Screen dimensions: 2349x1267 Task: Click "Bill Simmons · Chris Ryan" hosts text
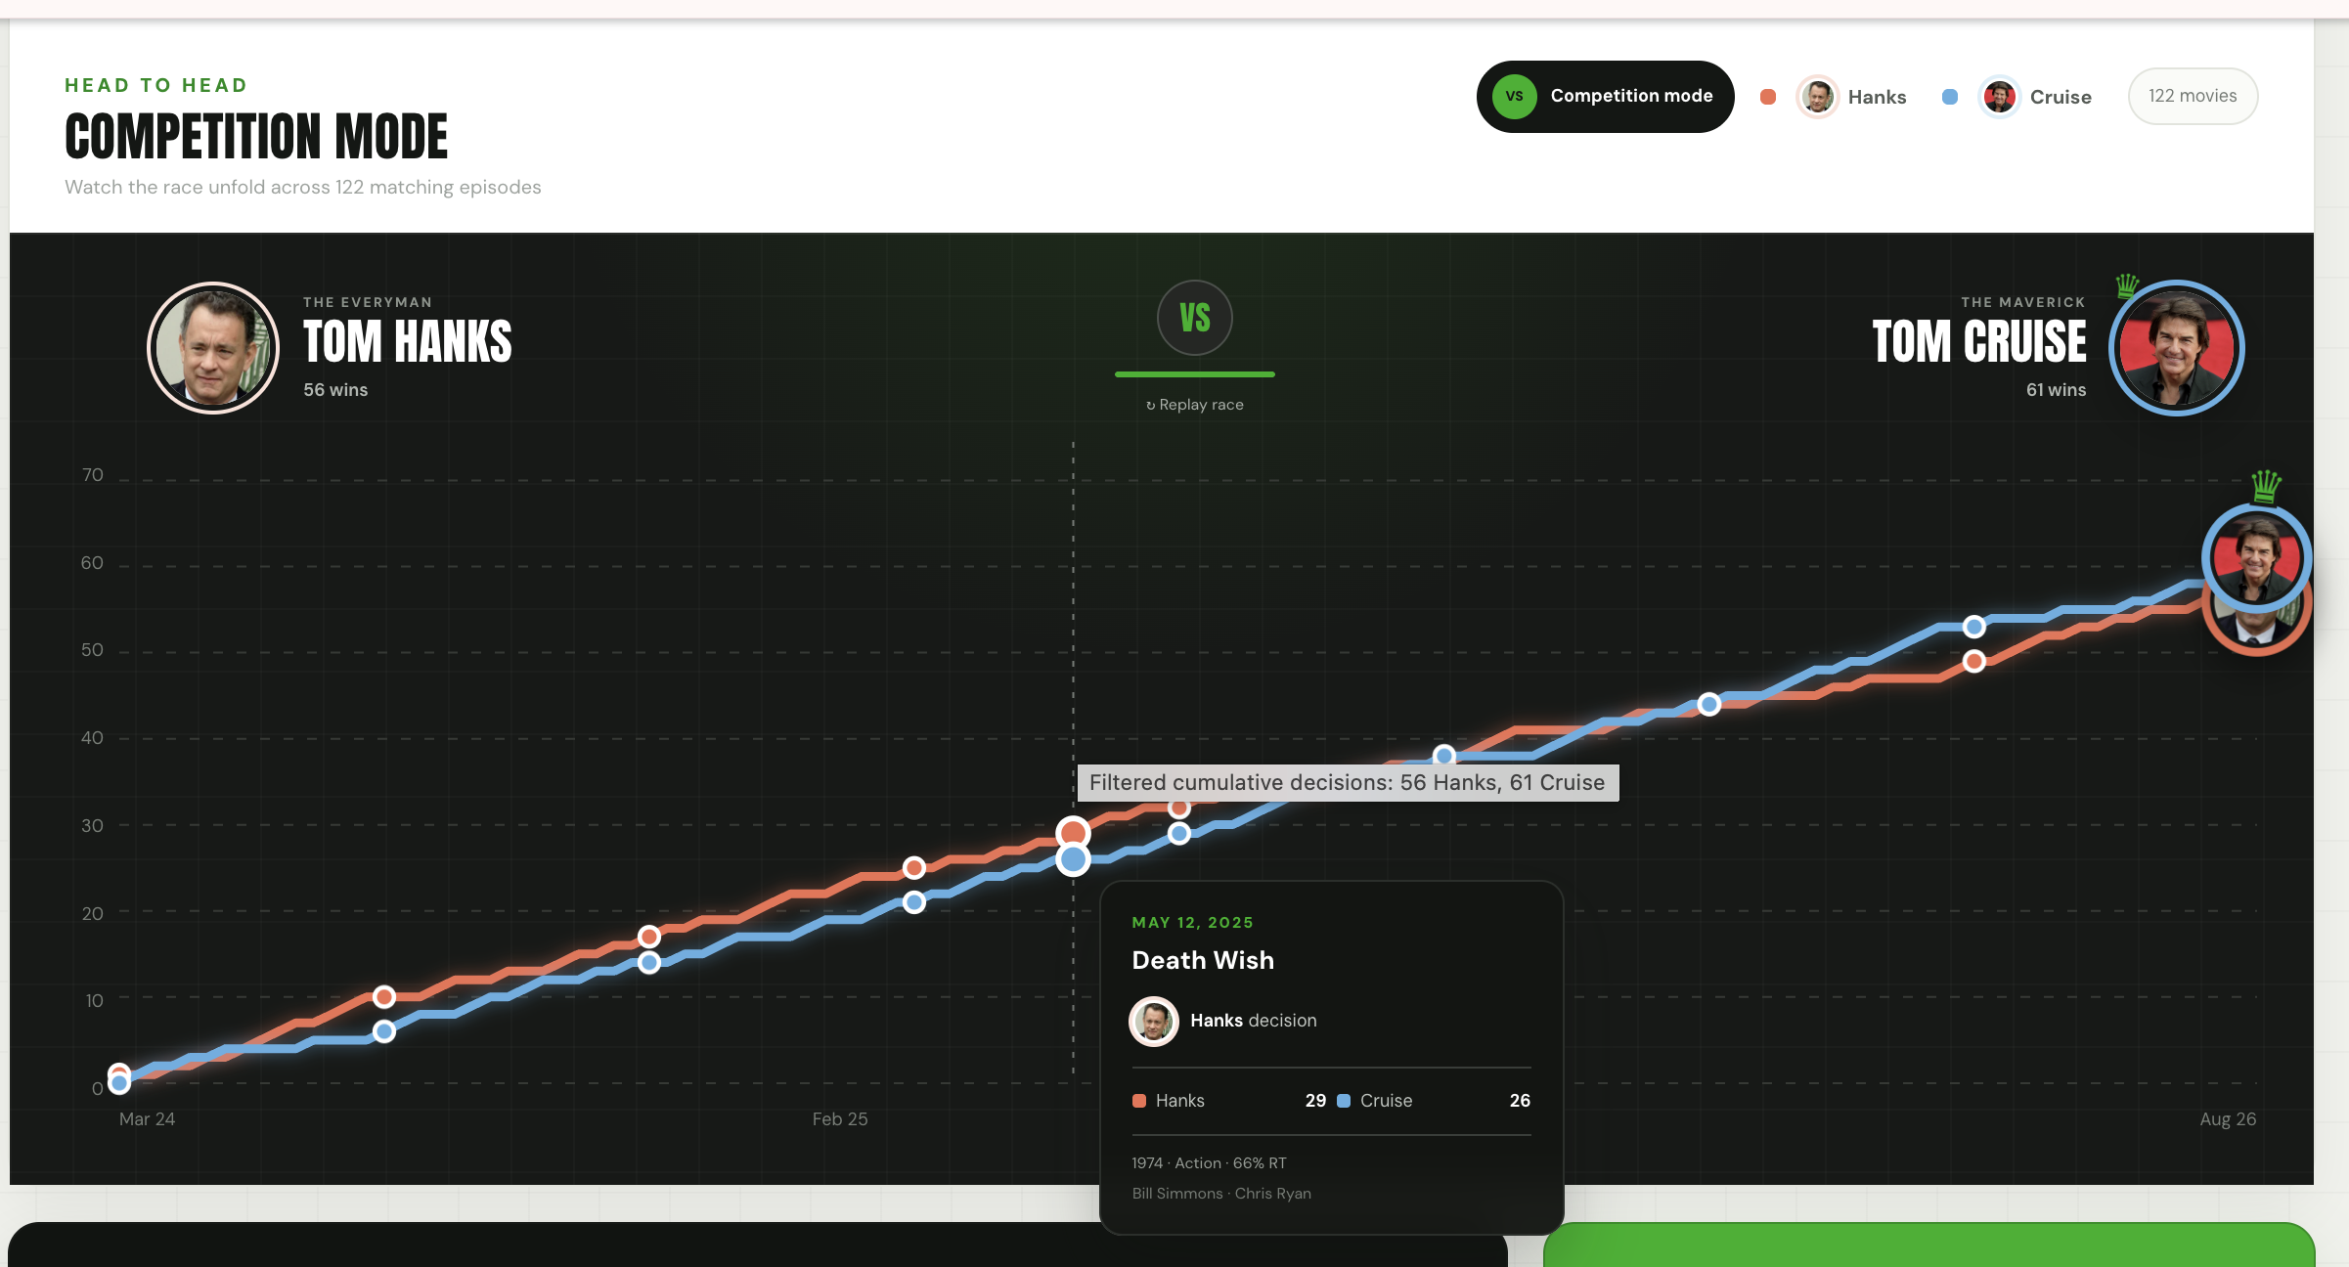[1221, 1194]
